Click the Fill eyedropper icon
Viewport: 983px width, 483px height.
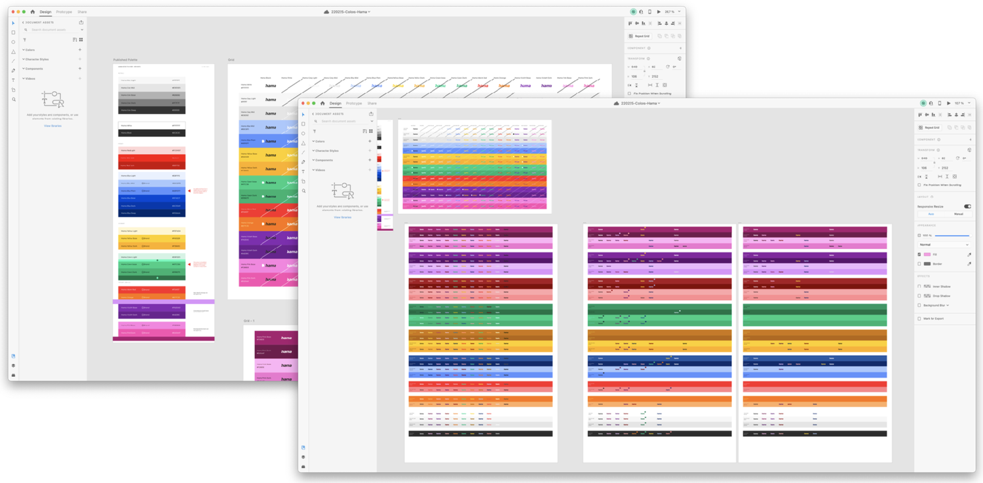point(969,254)
